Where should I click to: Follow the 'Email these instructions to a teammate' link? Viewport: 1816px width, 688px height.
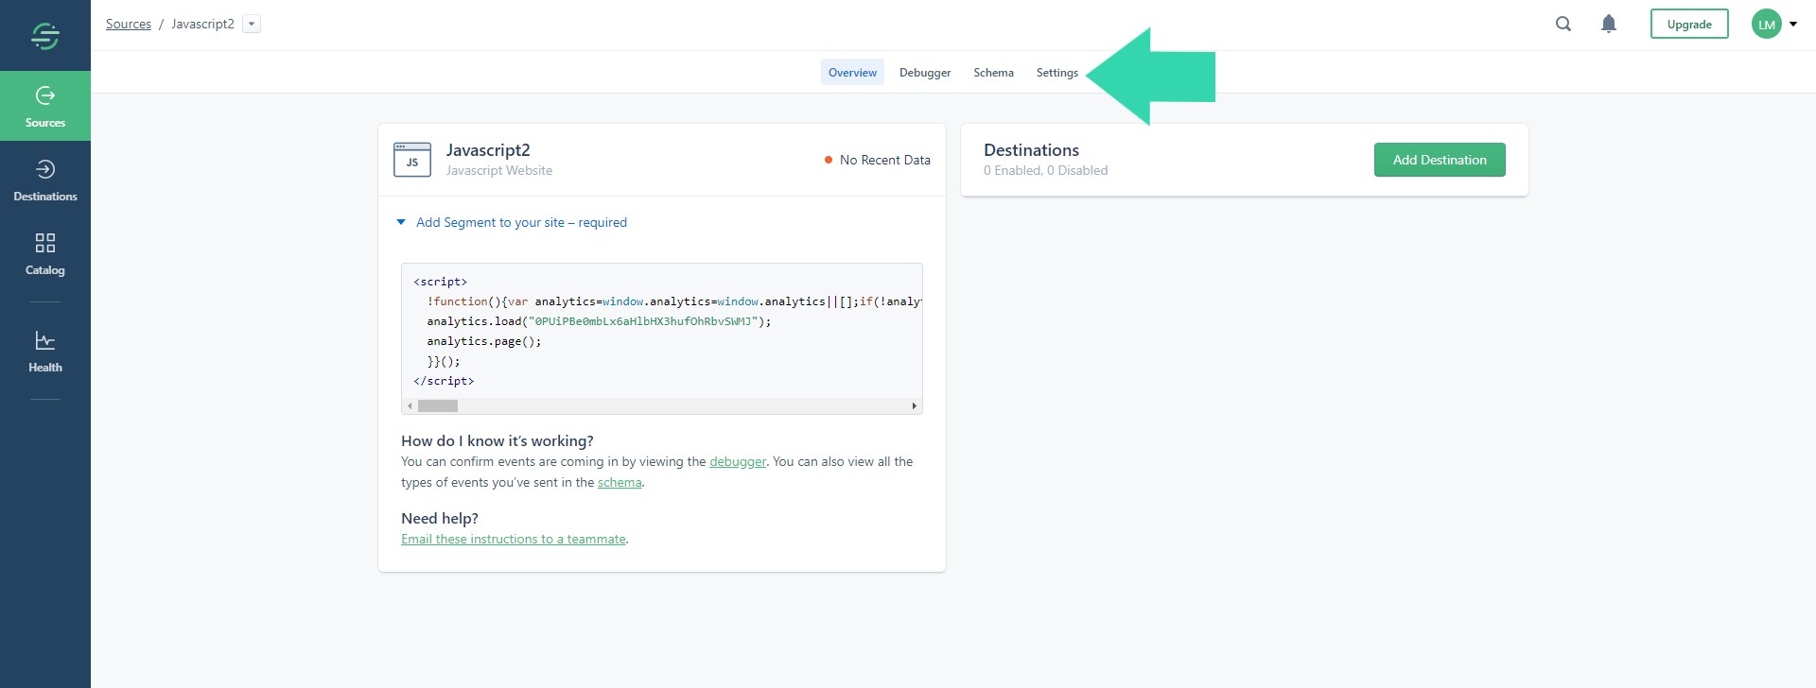coord(513,539)
